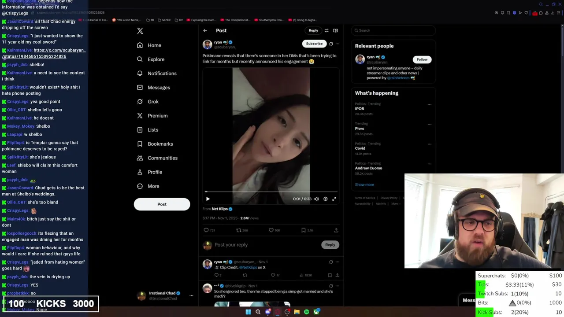The width and height of the screenshot is (564, 317).
Task: Click Grok icon on @blvckkgrip's comment
Action: pos(331,286)
